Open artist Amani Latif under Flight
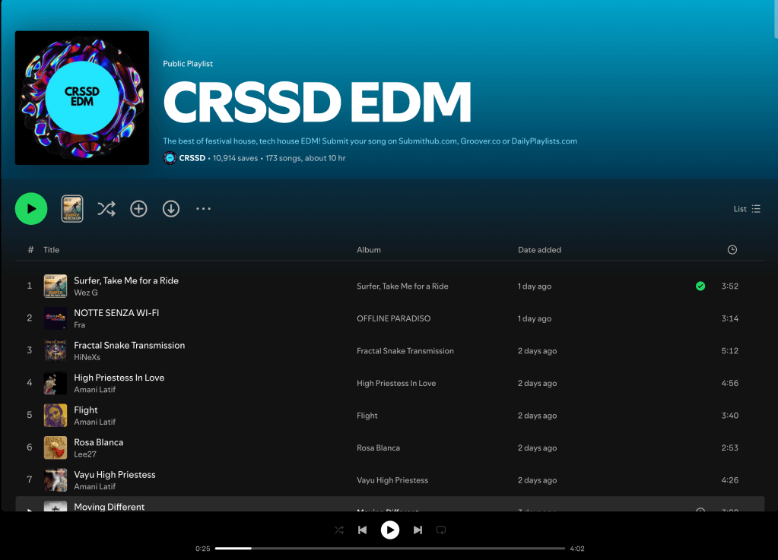The height and width of the screenshot is (560, 778). click(x=95, y=422)
